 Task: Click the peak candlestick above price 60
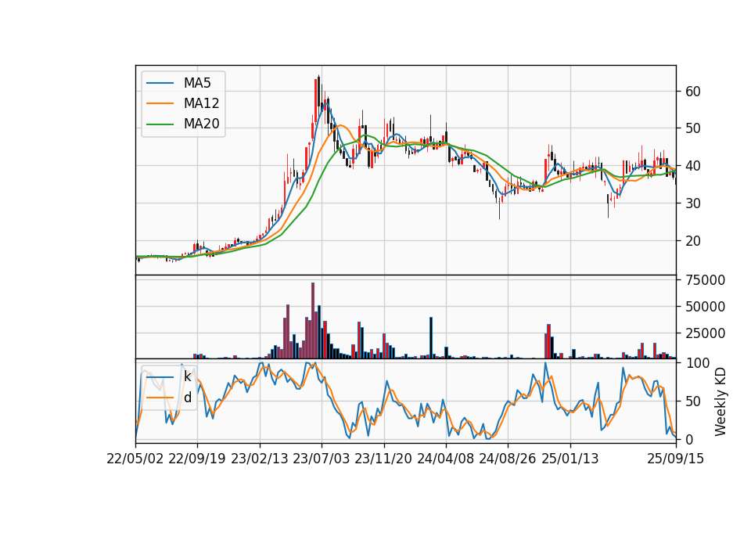[318, 92]
